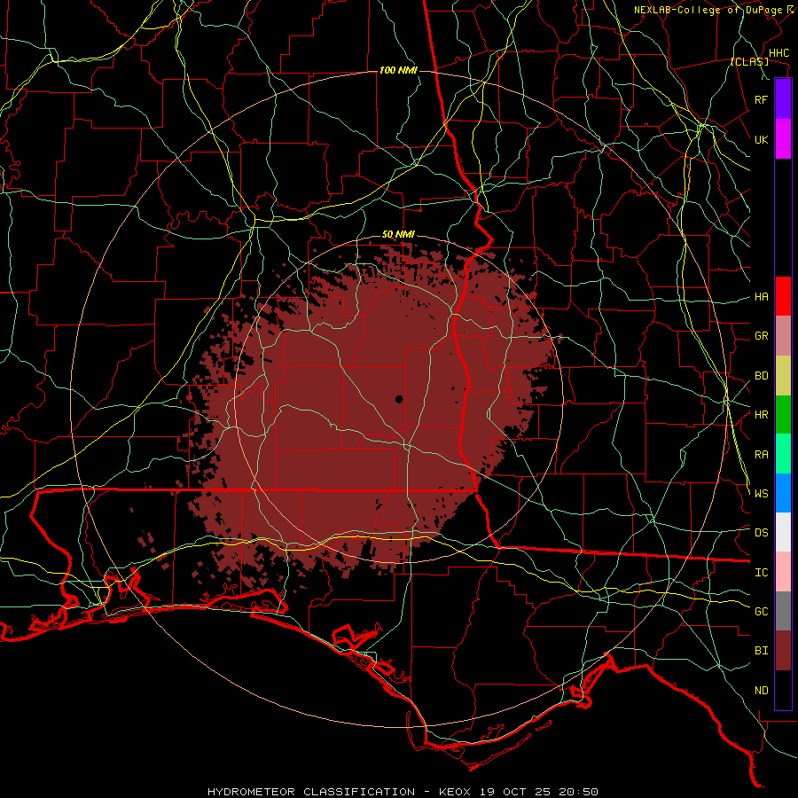Image resolution: width=798 pixels, height=798 pixels.
Task: Click the blue WS legend swatch
Action: pyautogui.click(x=783, y=493)
